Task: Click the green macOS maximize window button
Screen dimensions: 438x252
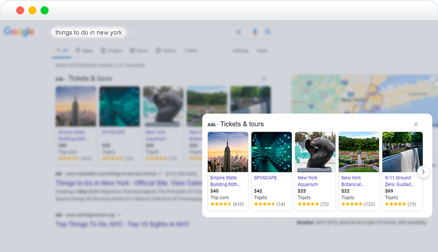Action: tap(44, 10)
